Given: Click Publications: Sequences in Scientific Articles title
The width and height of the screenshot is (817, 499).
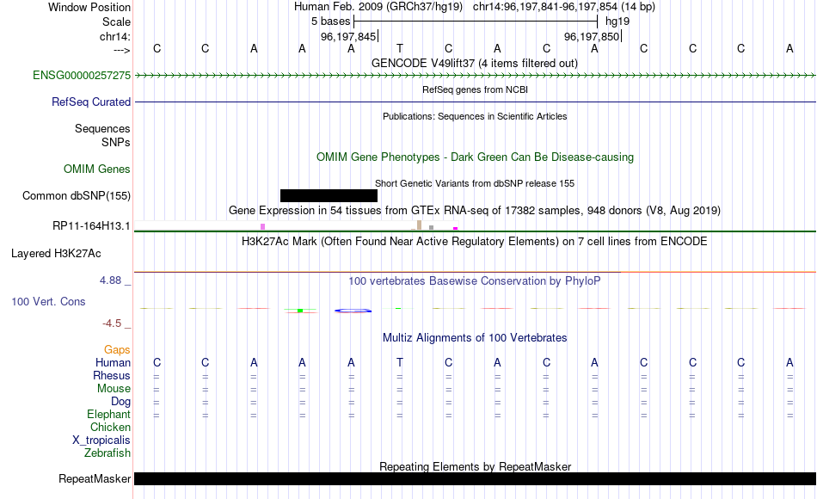Looking at the screenshot, I should (x=475, y=116).
